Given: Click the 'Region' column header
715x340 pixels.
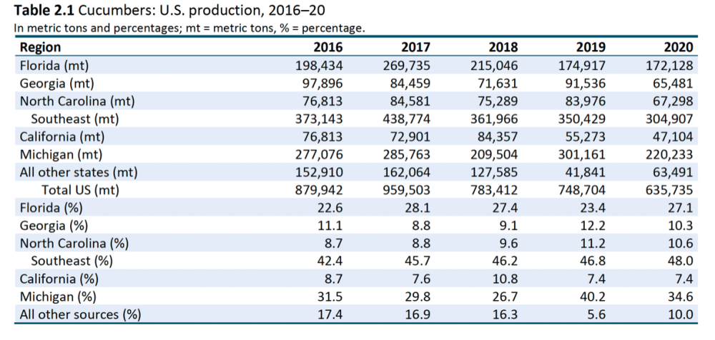Looking at the screenshot, I should [40, 47].
